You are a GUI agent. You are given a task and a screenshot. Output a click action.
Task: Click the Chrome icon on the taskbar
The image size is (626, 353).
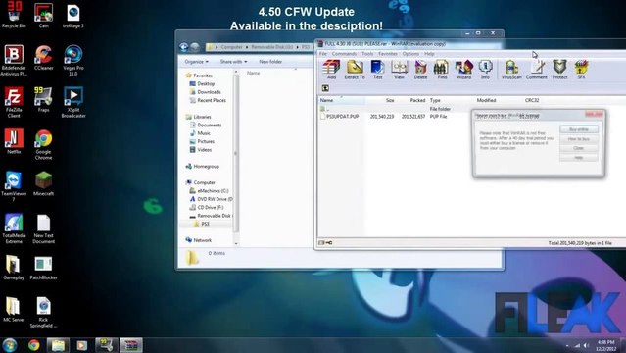click(x=34, y=345)
